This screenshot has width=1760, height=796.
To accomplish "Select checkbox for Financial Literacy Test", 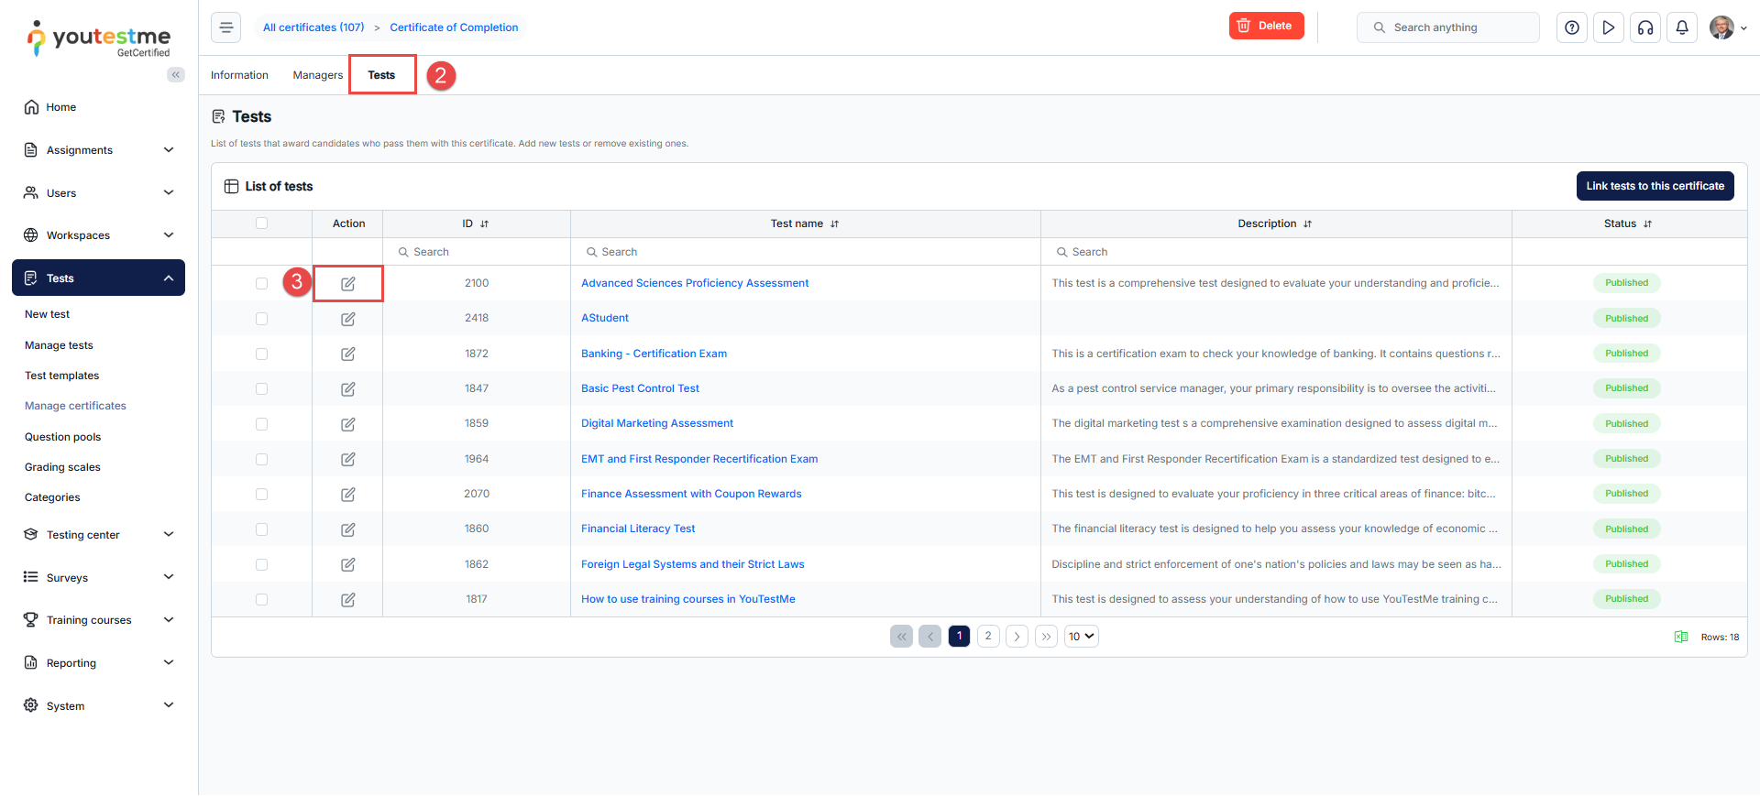I will 262,529.
